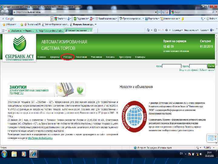Screen dimensions: 218x164
Task: Click the Забыли пароль link
Action: 207,70
